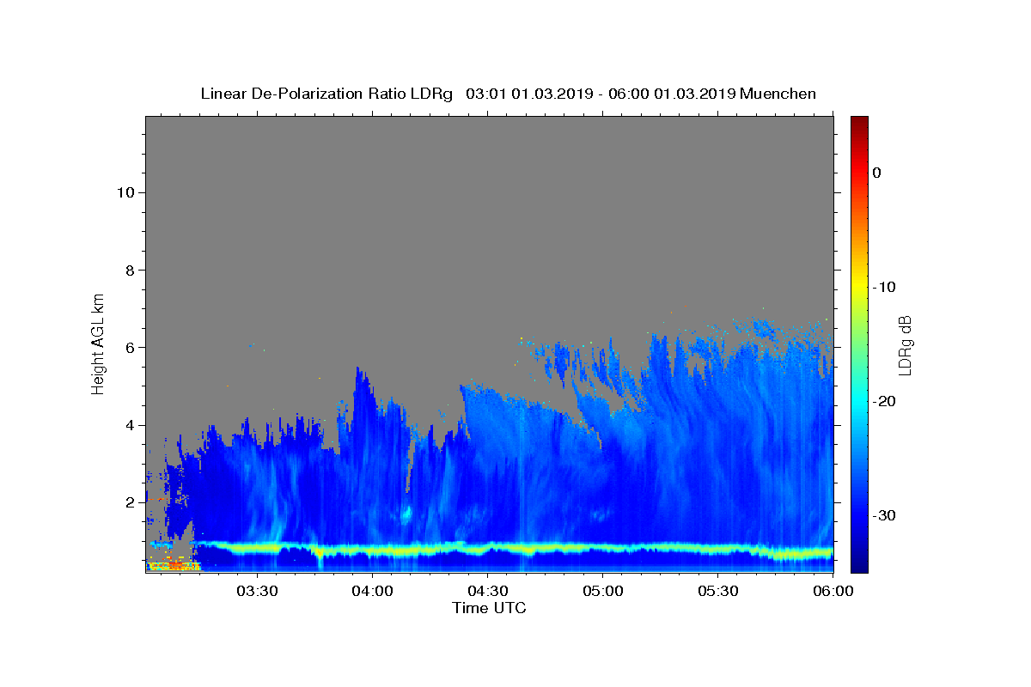This screenshot has width=1031, height=687.
Task: Click the height axis value 6
Action: (x=131, y=347)
